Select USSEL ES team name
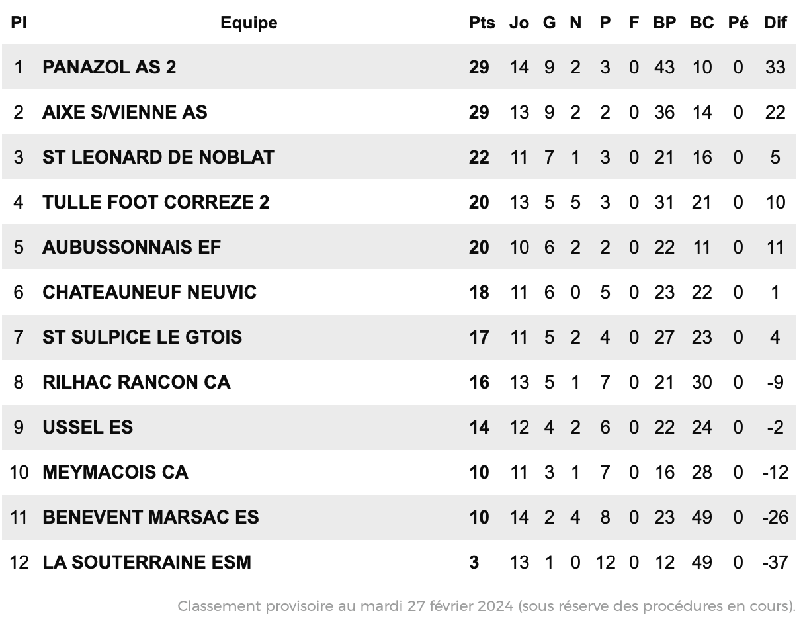Screen dimensions: 803x629 point(87,427)
